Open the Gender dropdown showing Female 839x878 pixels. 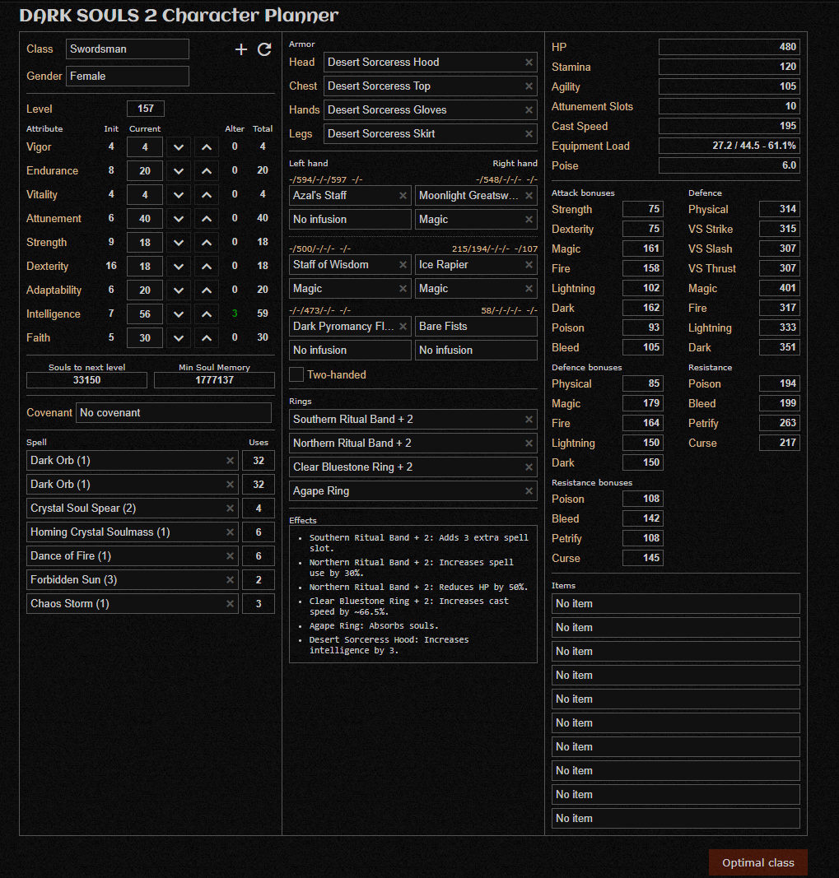click(x=128, y=77)
